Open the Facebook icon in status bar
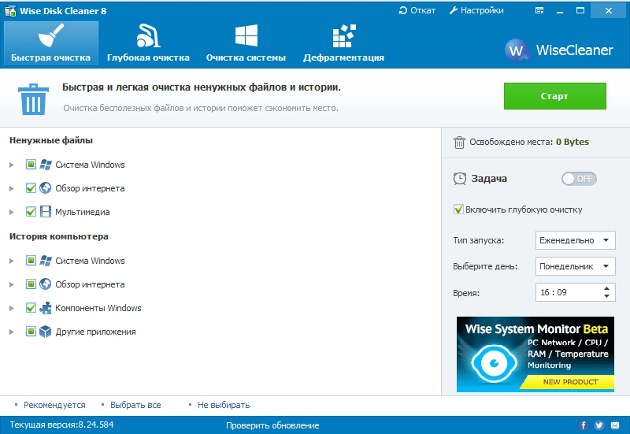Image resolution: width=630 pixels, height=434 pixels. pyautogui.click(x=583, y=425)
